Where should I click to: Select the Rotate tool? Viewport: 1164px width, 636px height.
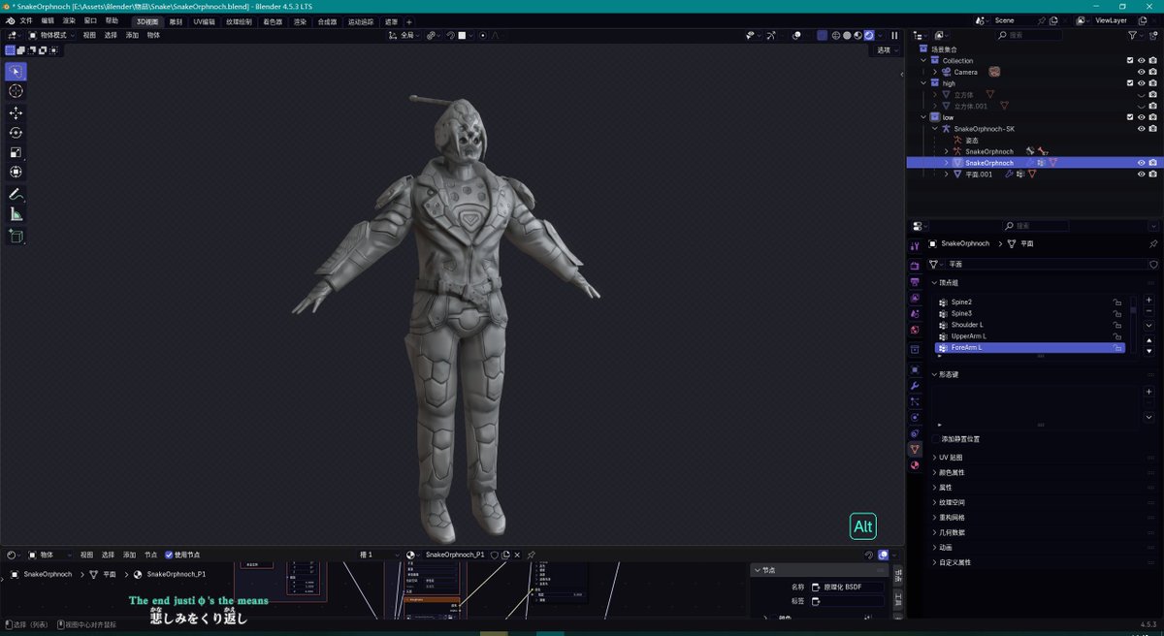(x=16, y=133)
